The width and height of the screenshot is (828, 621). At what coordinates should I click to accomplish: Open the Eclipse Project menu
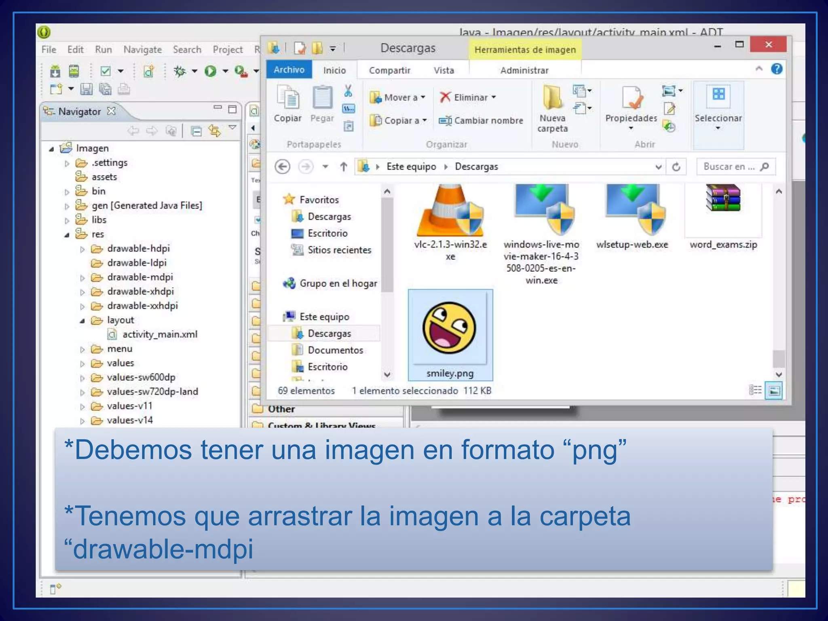coord(228,49)
